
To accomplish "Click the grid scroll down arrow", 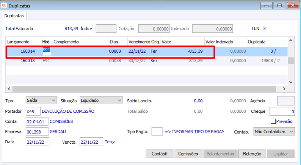I will click(x=291, y=82).
